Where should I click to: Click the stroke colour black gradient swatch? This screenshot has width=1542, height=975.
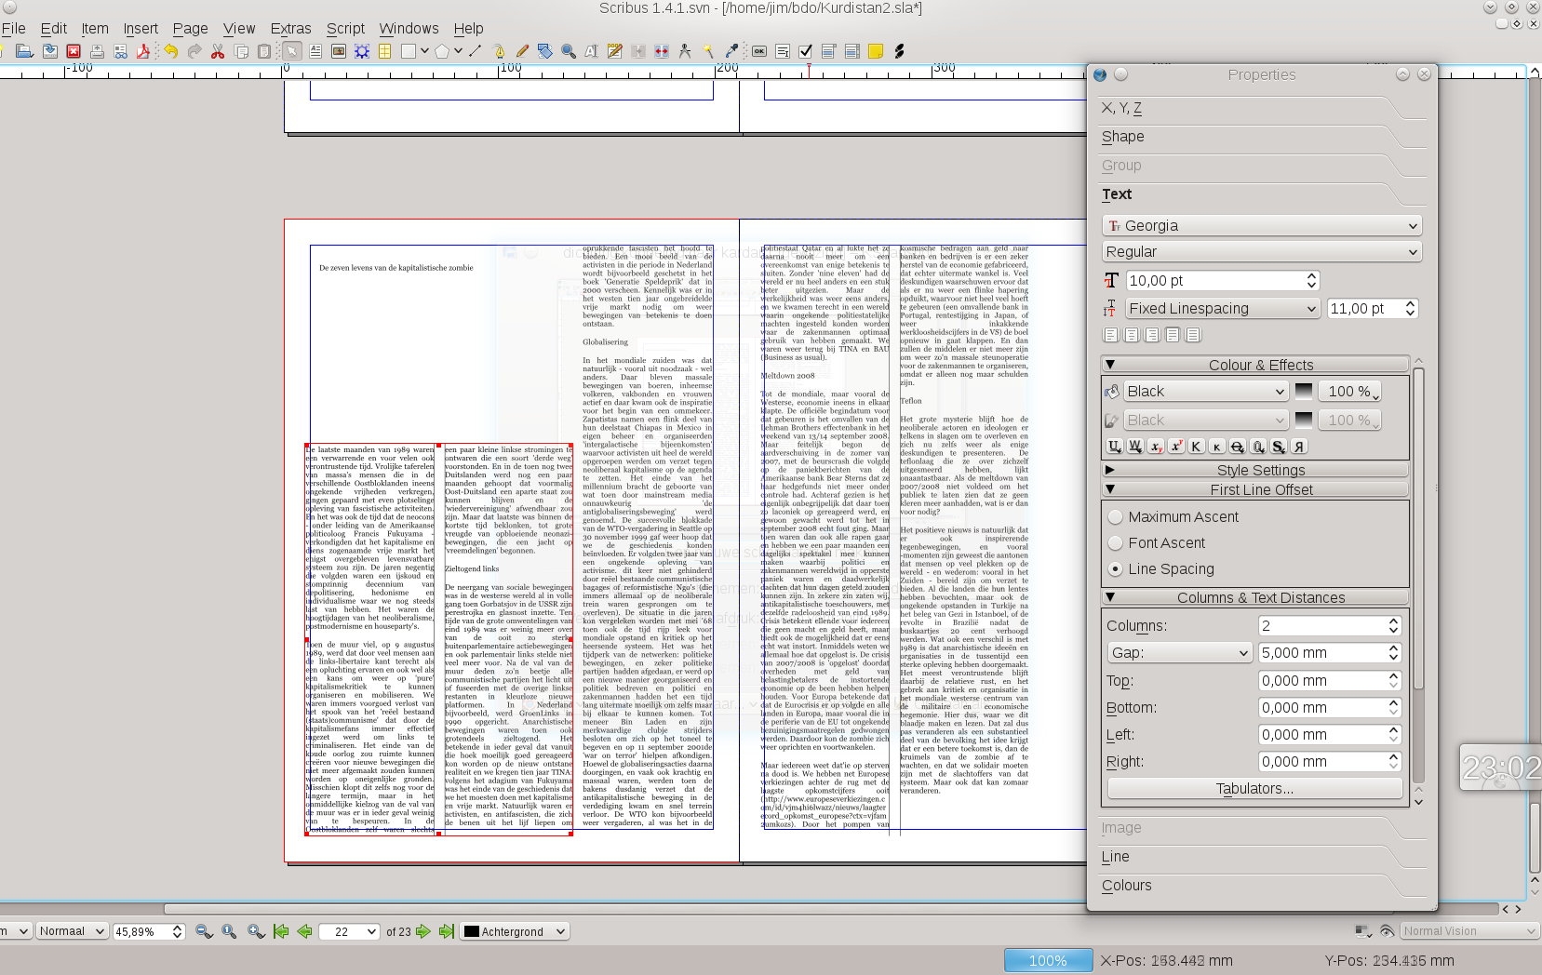coord(1304,421)
